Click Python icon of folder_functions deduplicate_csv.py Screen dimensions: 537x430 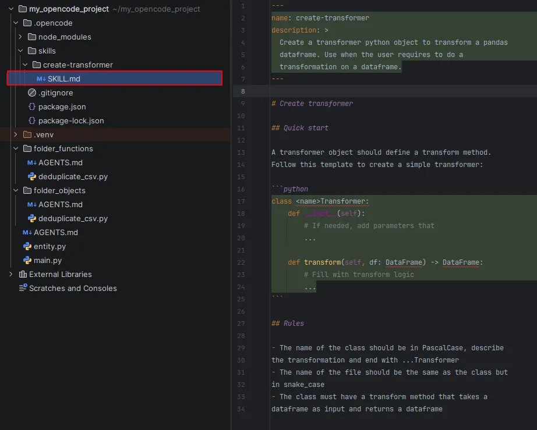(x=32, y=176)
